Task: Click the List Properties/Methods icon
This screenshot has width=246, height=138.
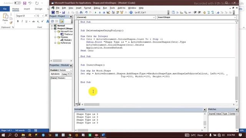Action: 173,12
